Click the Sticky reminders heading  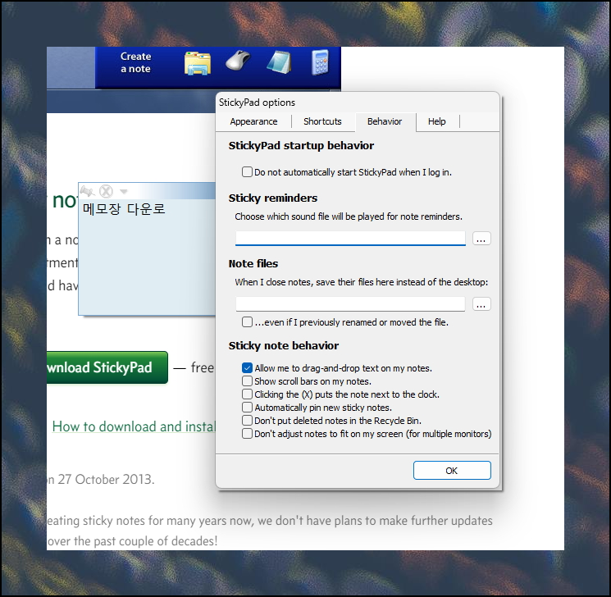273,198
